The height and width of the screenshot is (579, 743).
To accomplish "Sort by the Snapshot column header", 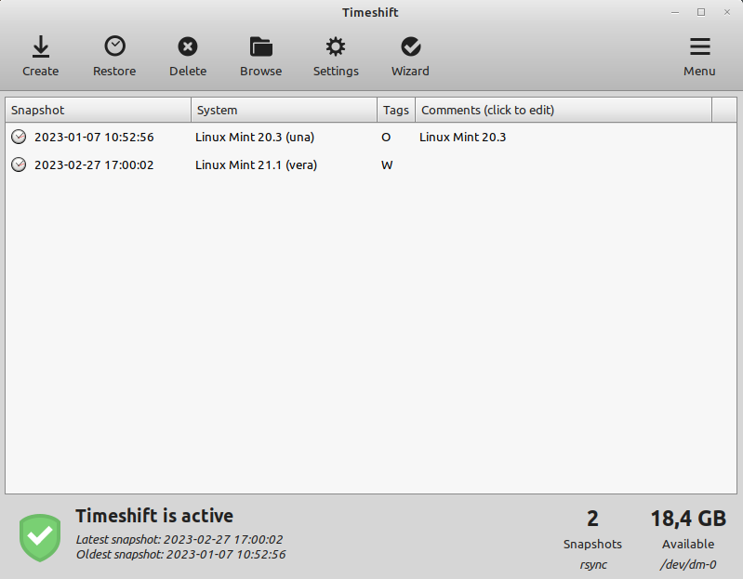I will point(98,110).
